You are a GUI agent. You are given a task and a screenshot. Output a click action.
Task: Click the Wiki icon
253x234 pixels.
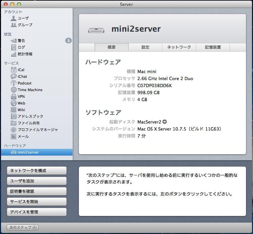click(14, 110)
